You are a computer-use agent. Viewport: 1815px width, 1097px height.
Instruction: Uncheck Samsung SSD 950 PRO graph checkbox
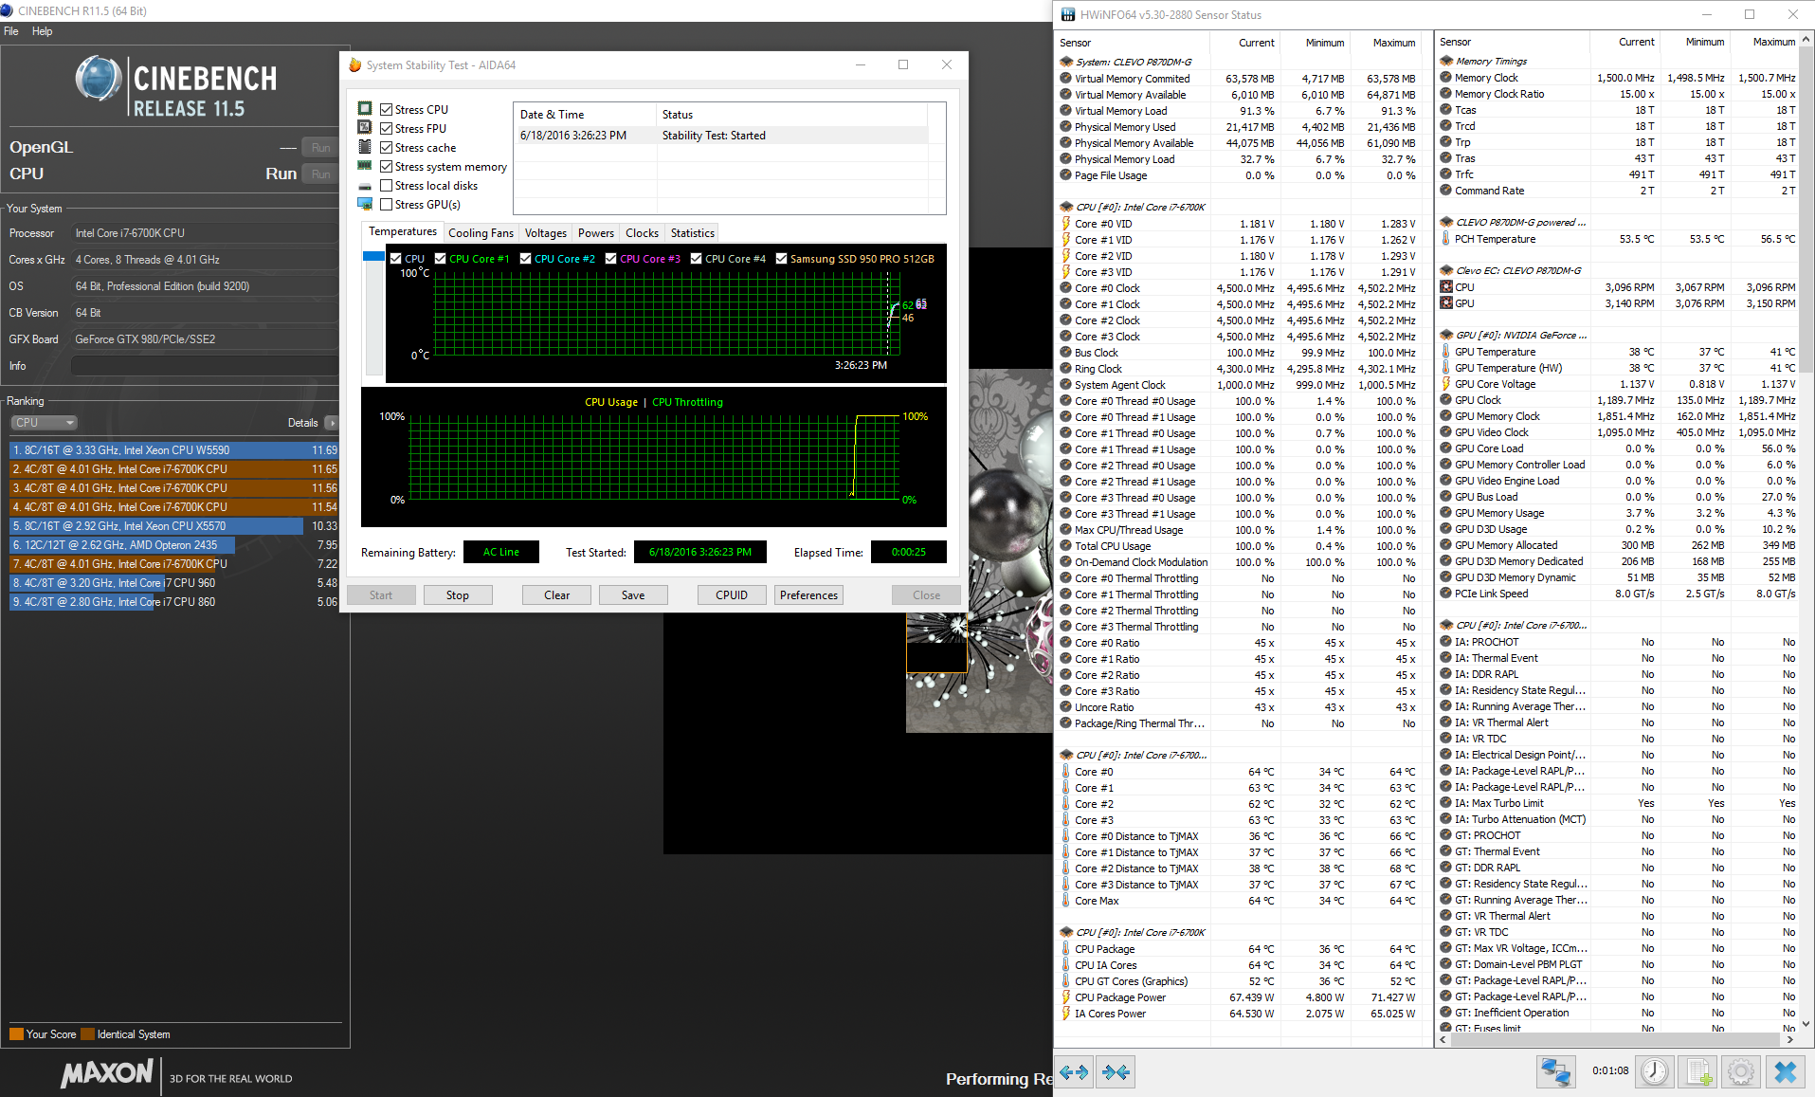[x=781, y=258]
